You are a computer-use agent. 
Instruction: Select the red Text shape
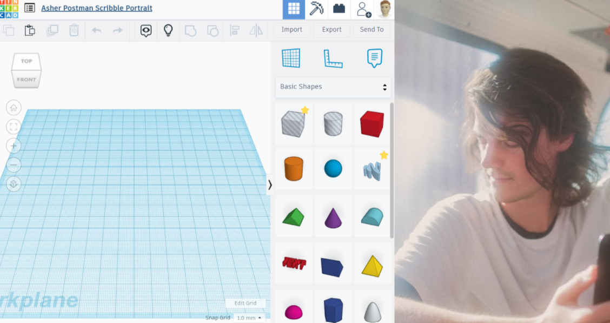pyautogui.click(x=293, y=263)
